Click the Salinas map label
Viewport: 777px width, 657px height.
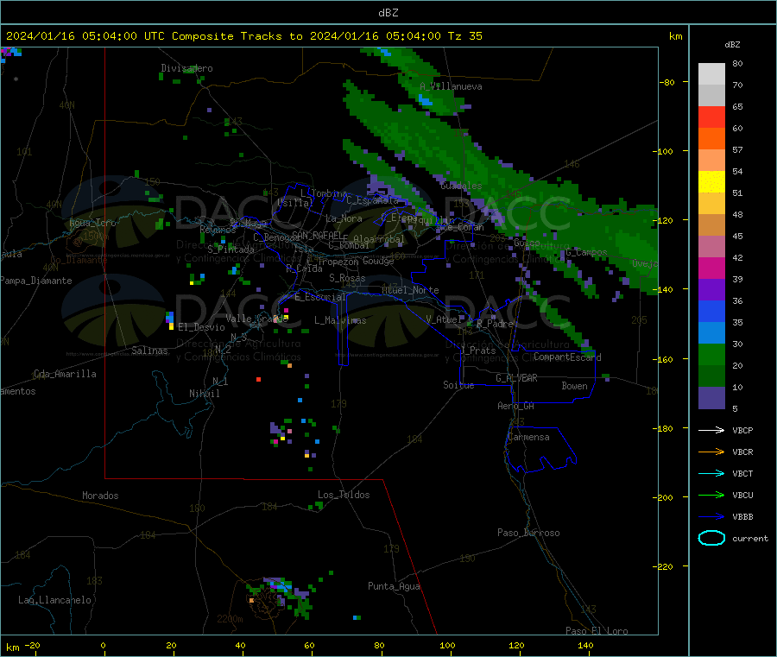149,351
